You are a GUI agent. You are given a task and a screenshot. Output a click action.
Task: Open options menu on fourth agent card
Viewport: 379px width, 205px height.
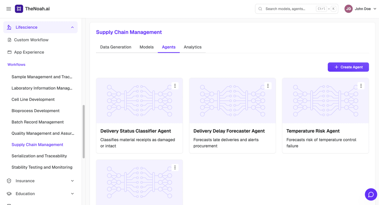pyautogui.click(x=175, y=167)
